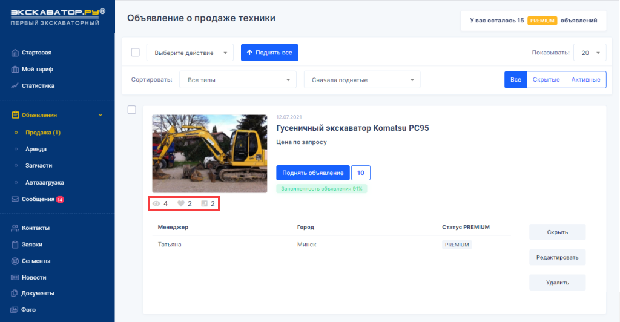Image resolution: width=620 pixels, height=322 pixels.
Task: Click the Поднять все button
Action: (269, 53)
